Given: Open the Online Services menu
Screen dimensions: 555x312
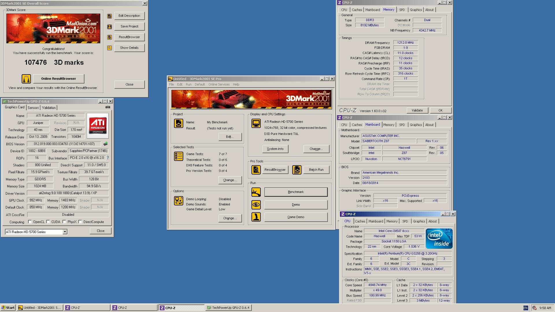Looking at the screenshot, I should [x=219, y=84].
